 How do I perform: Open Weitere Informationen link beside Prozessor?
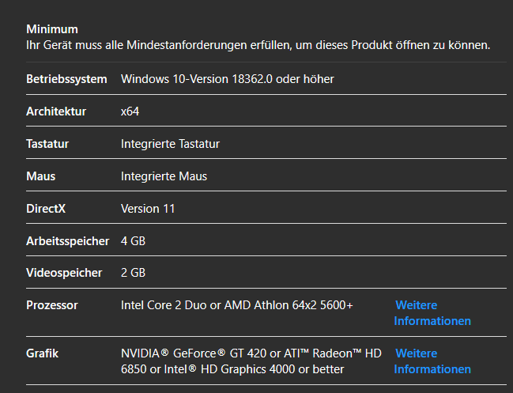(432, 313)
